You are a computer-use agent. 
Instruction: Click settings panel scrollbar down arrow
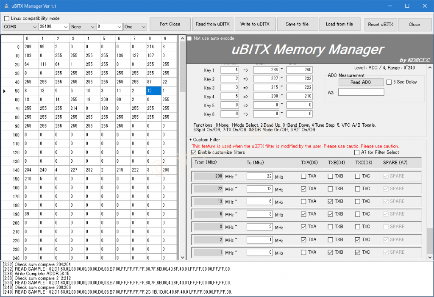[x=430, y=257]
